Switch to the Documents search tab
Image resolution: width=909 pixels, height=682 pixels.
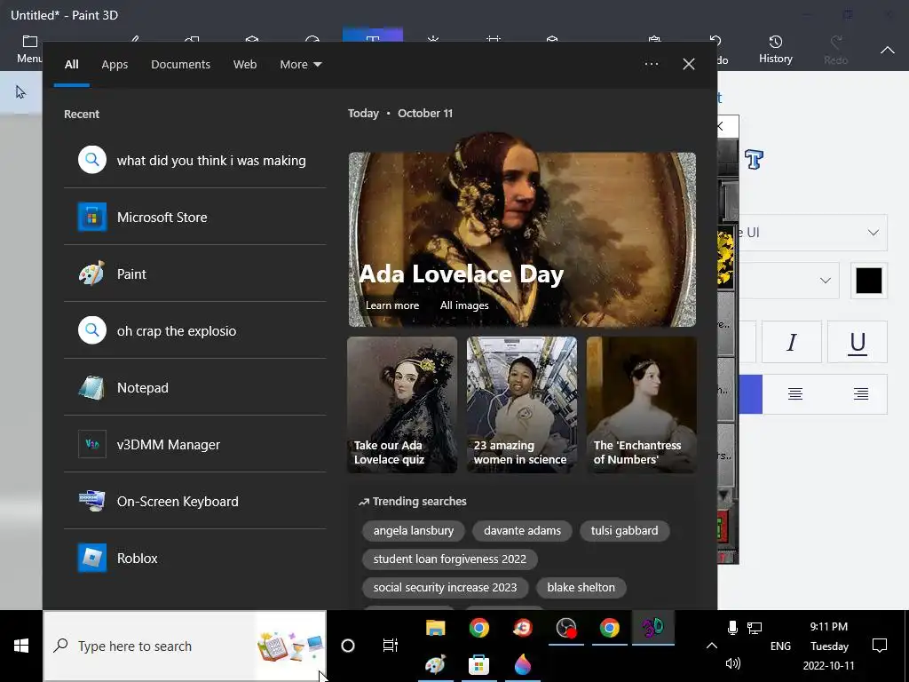coord(180,64)
